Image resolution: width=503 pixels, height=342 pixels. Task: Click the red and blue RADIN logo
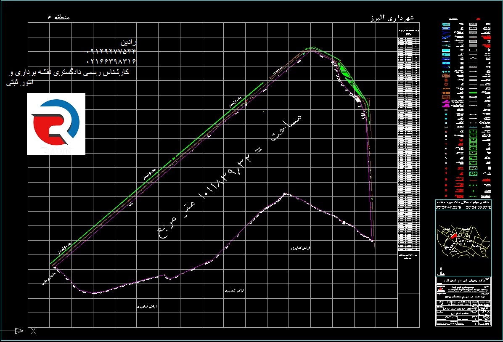pos(56,125)
